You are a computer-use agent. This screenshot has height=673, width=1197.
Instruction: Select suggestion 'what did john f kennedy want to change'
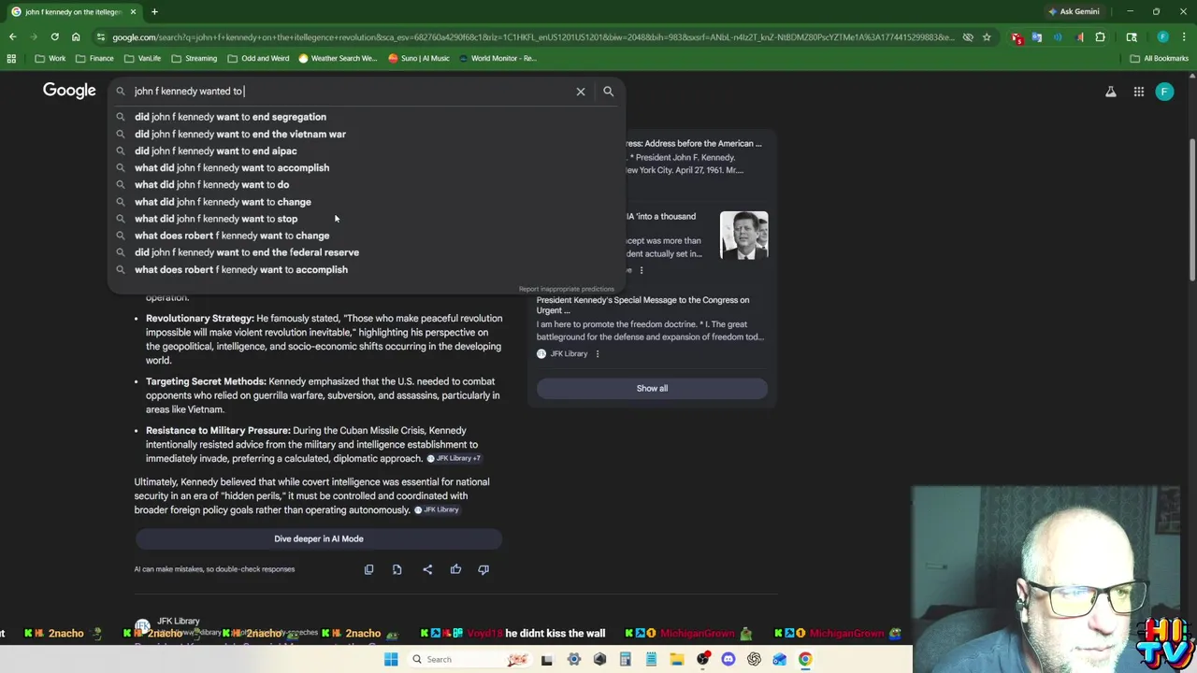[x=365, y=202]
